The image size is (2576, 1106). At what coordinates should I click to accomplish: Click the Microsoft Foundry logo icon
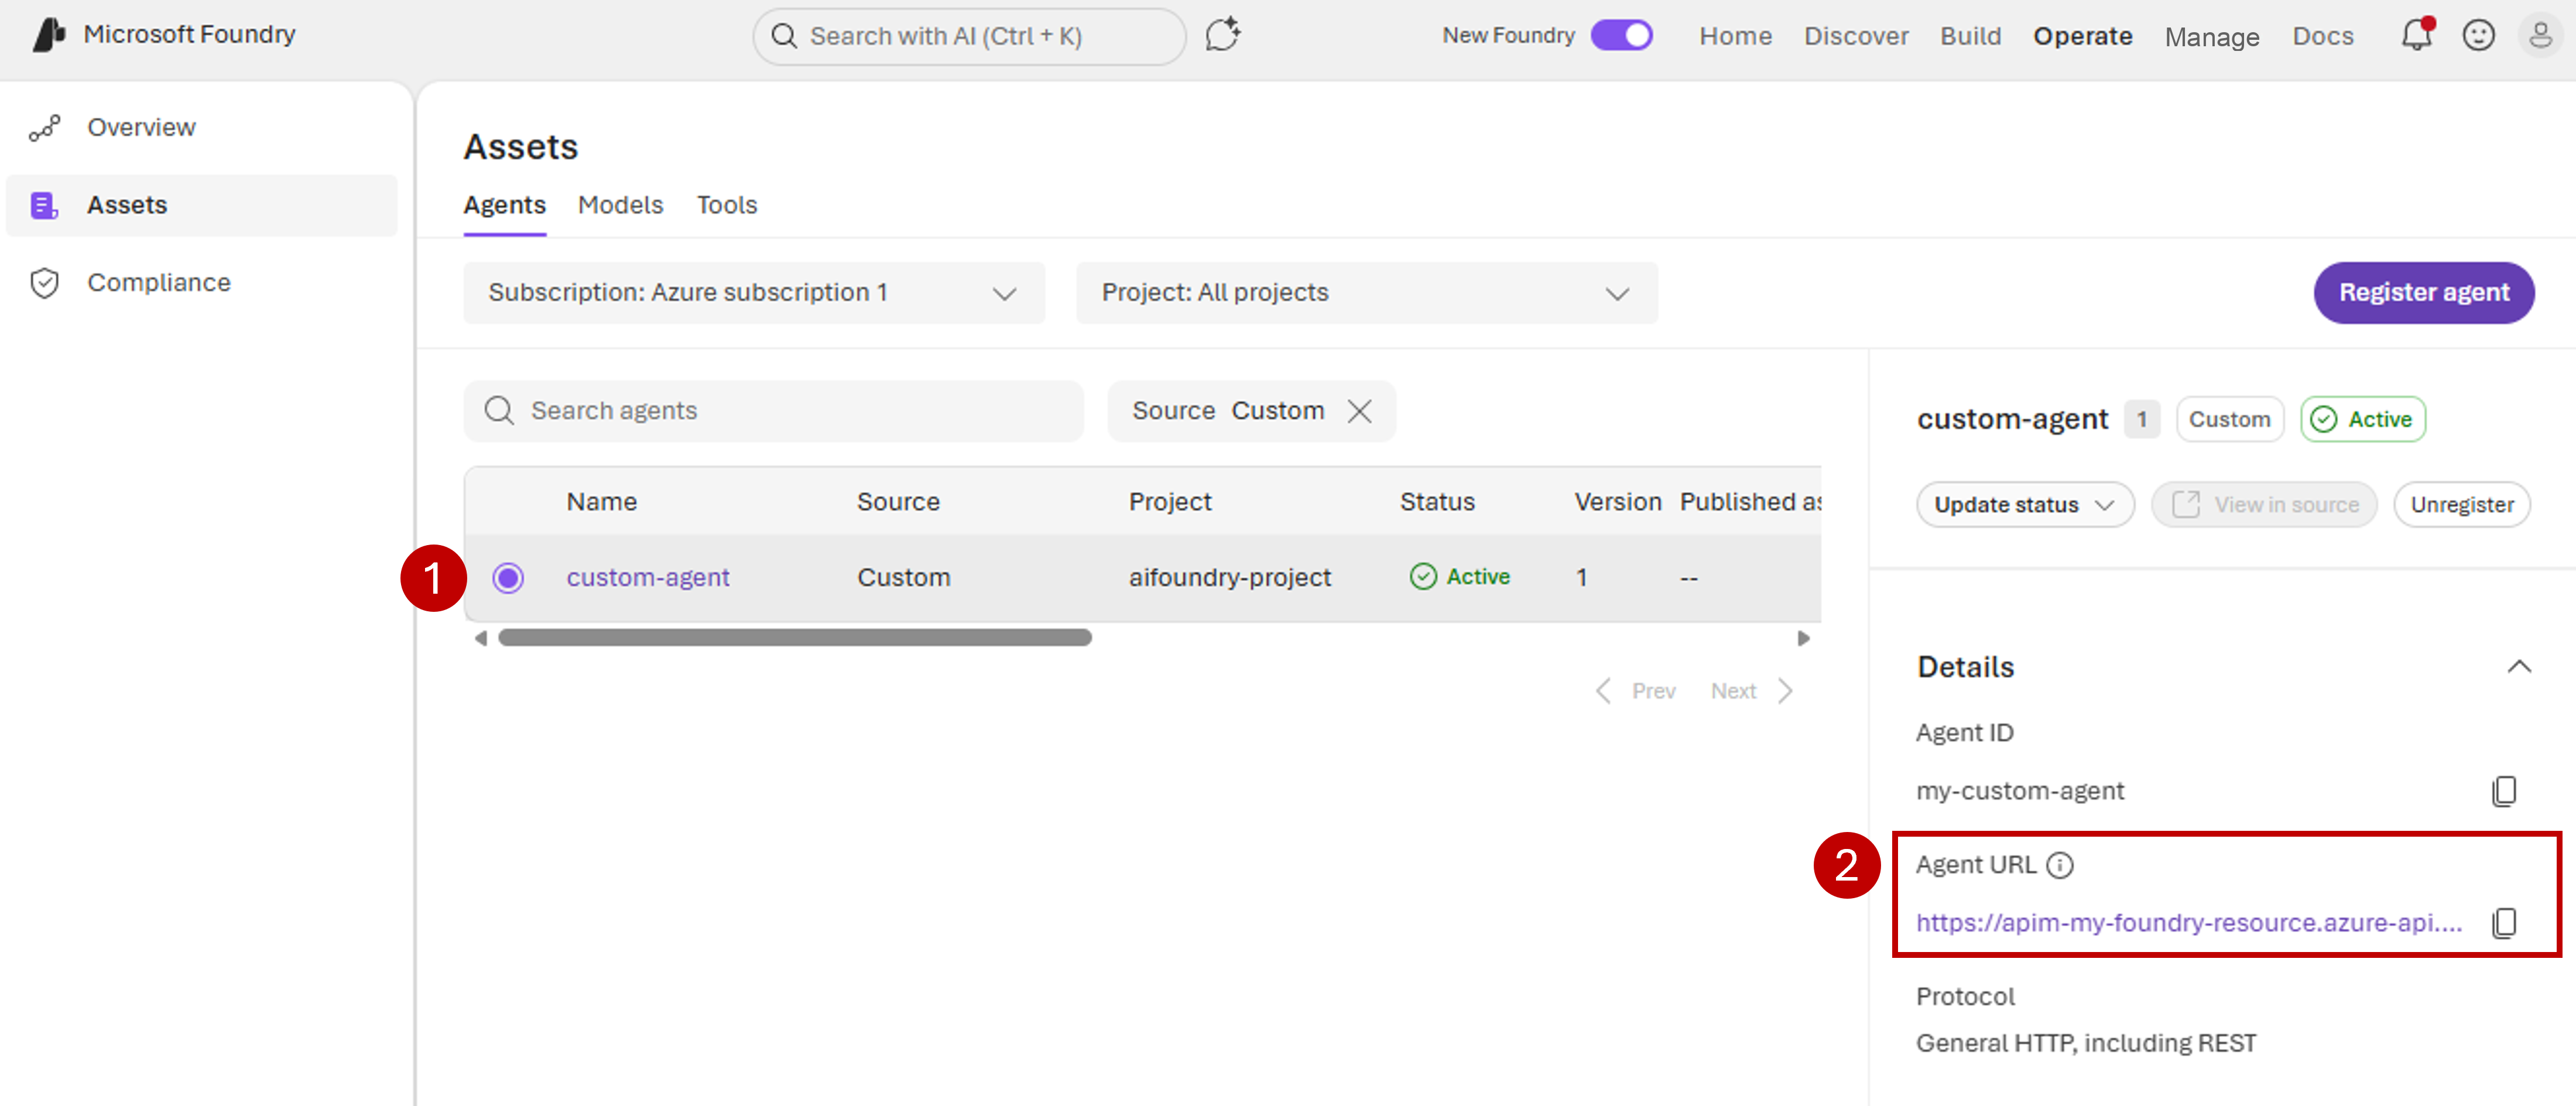coord(48,35)
